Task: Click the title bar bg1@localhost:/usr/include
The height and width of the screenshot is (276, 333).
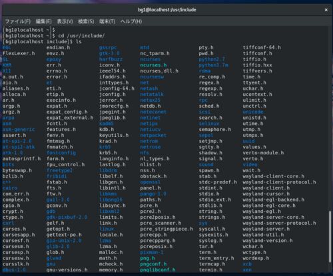Action: point(167,10)
